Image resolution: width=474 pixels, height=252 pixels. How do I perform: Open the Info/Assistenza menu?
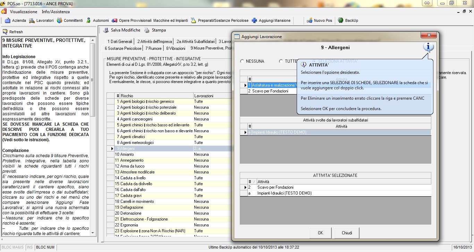coord(56,12)
